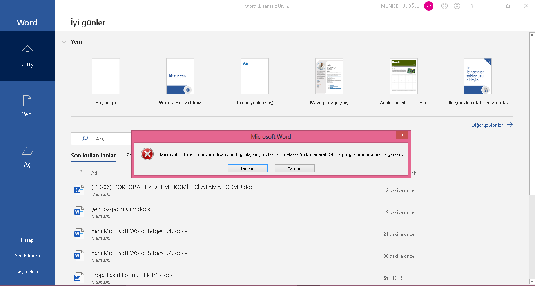Click the red error icon in dialog
This screenshot has width=535, height=286.
[147, 154]
